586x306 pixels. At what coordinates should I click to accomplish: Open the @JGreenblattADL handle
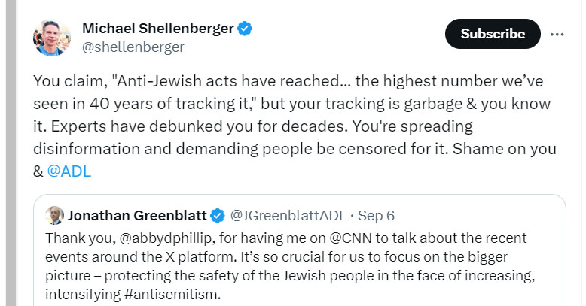(288, 215)
